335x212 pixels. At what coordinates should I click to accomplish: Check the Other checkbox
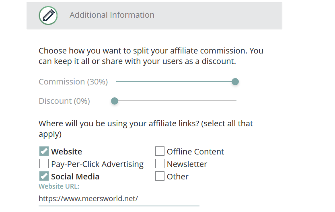point(160,176)
